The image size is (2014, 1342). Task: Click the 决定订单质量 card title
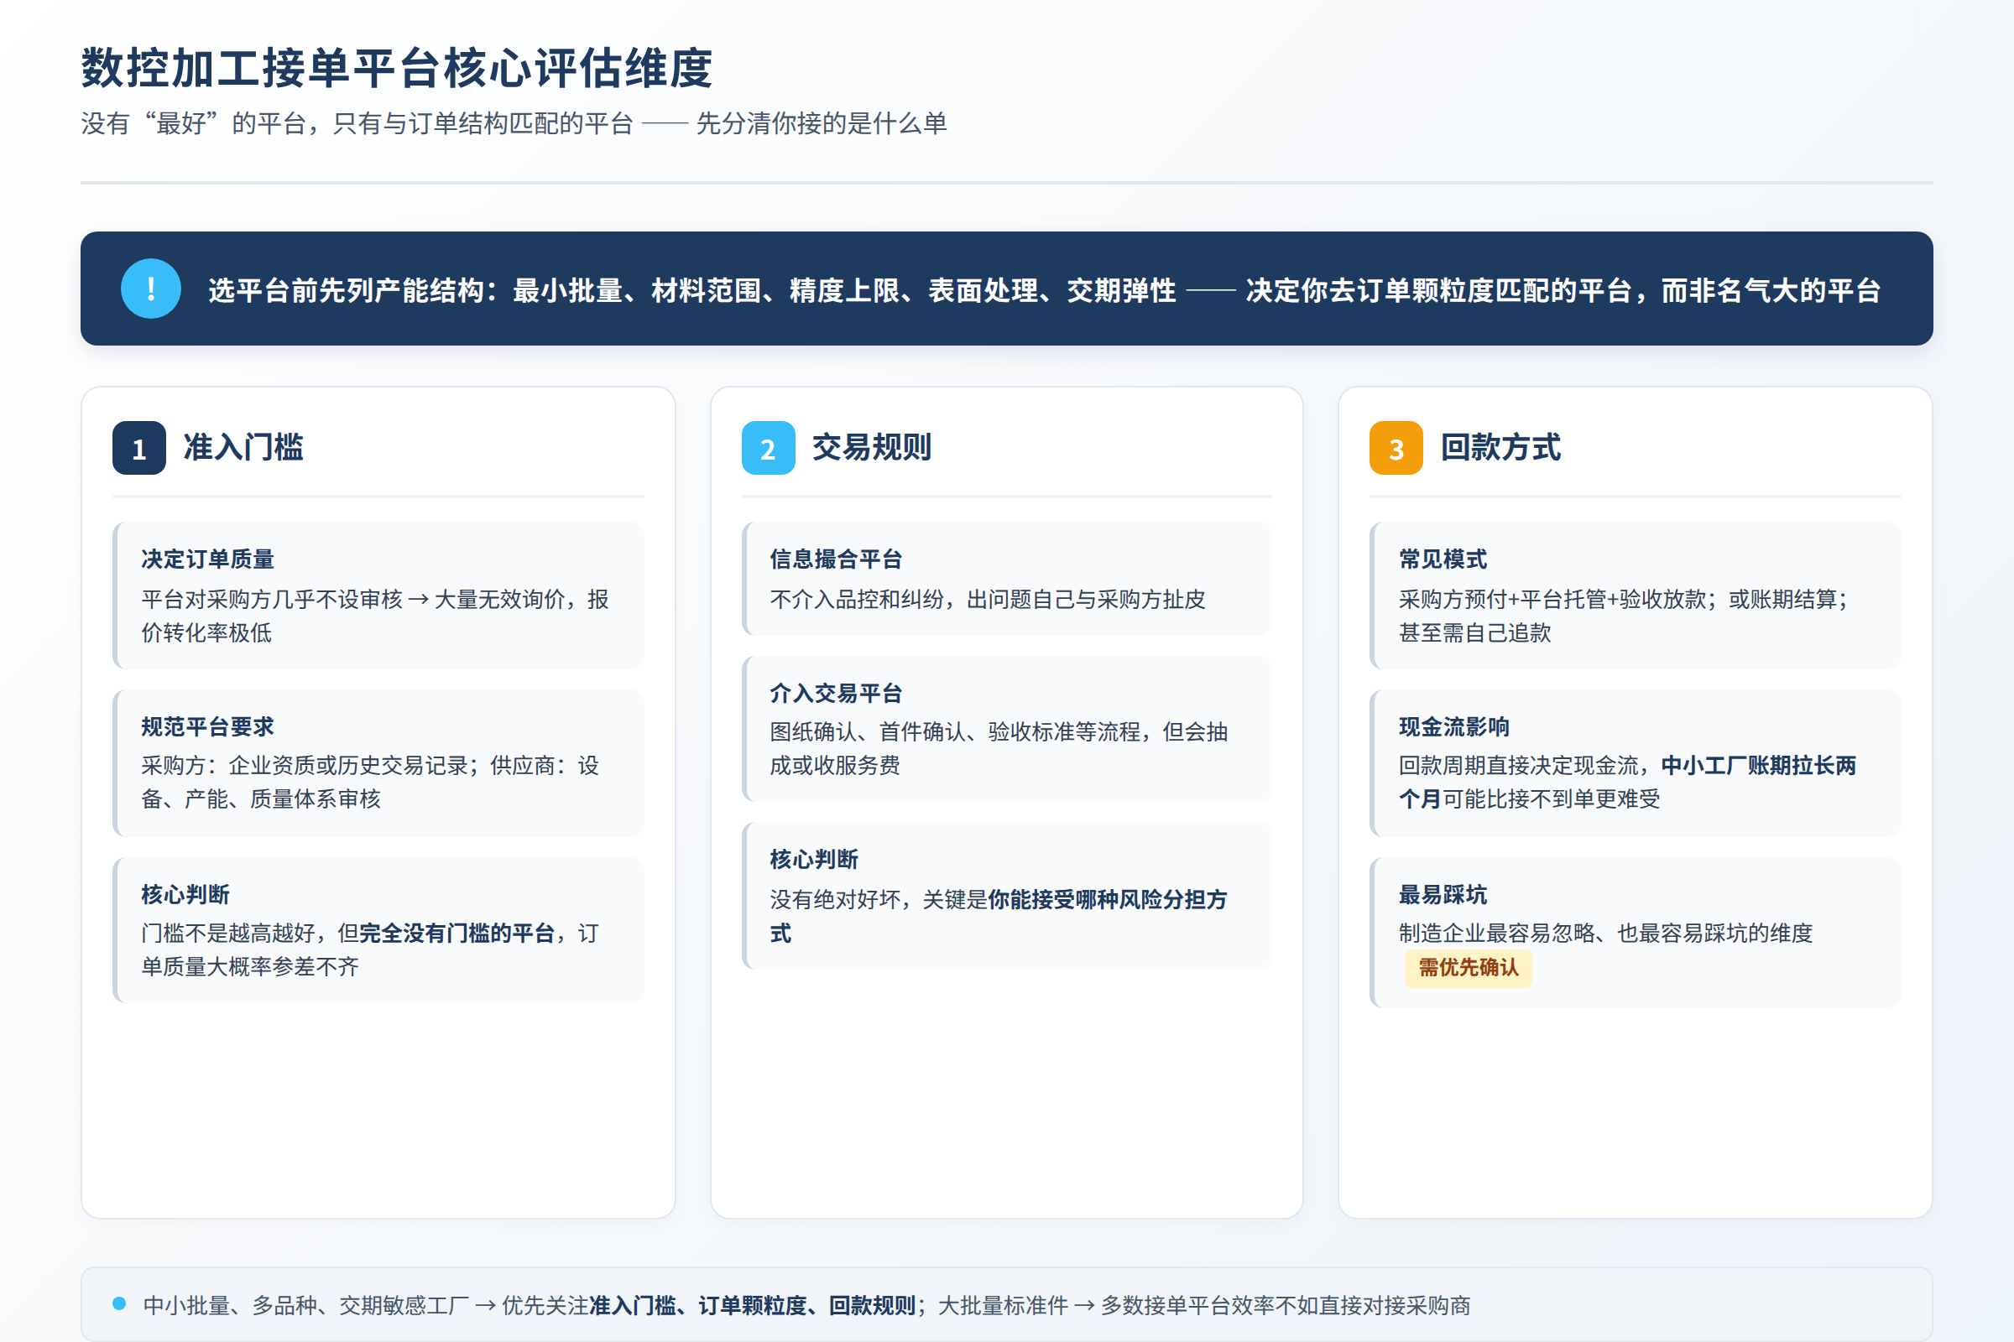click(x=207, y=559)
